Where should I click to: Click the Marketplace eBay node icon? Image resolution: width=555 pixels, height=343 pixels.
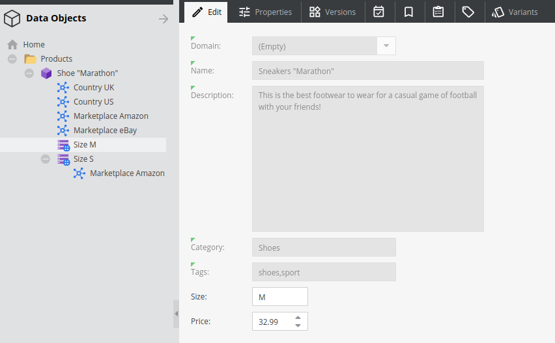63,131
